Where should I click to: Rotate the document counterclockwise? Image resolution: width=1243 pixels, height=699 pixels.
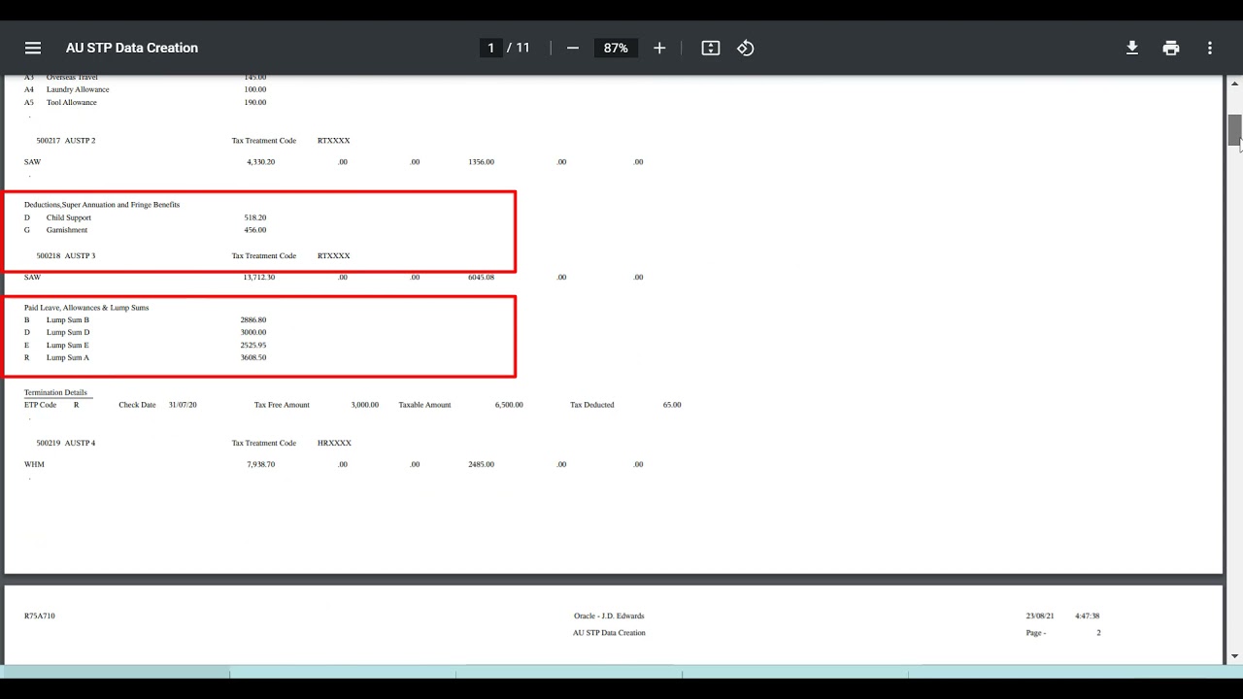(746, 48)
